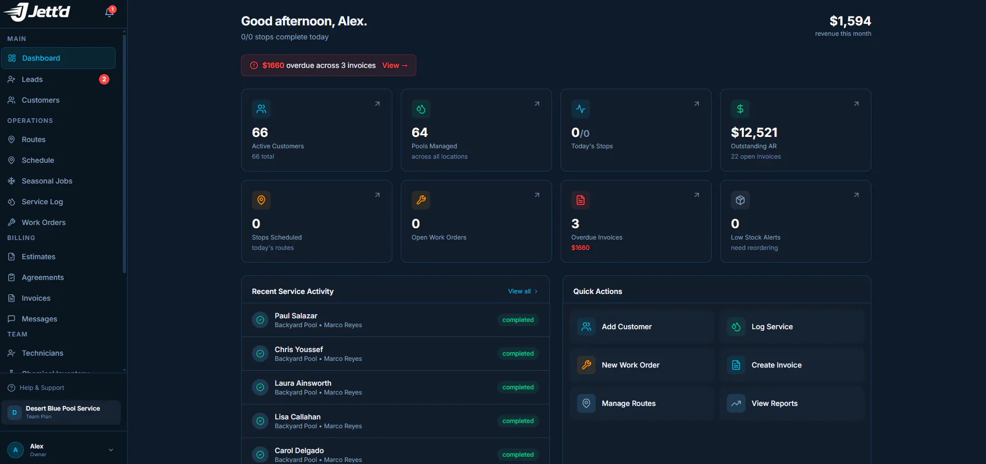Open the Dashboard menu item
Viewport: 986px width, 464px height.
58,58
